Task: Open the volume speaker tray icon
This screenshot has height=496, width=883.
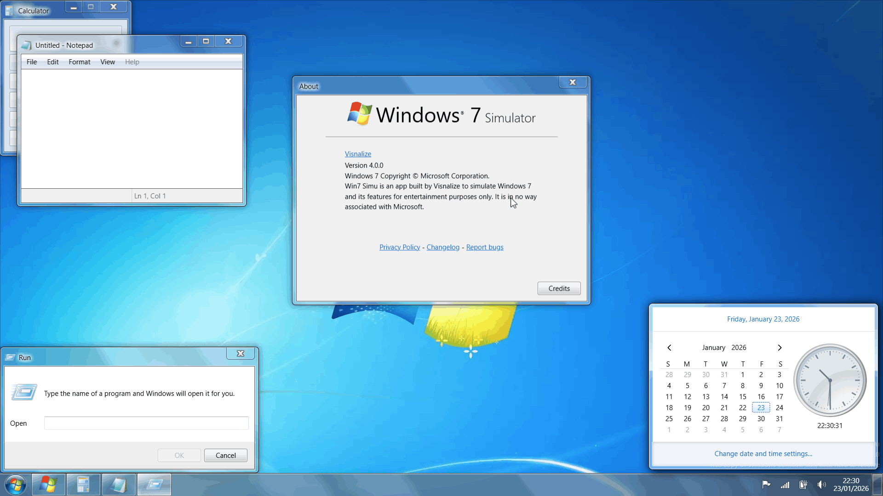Action: 821,485
